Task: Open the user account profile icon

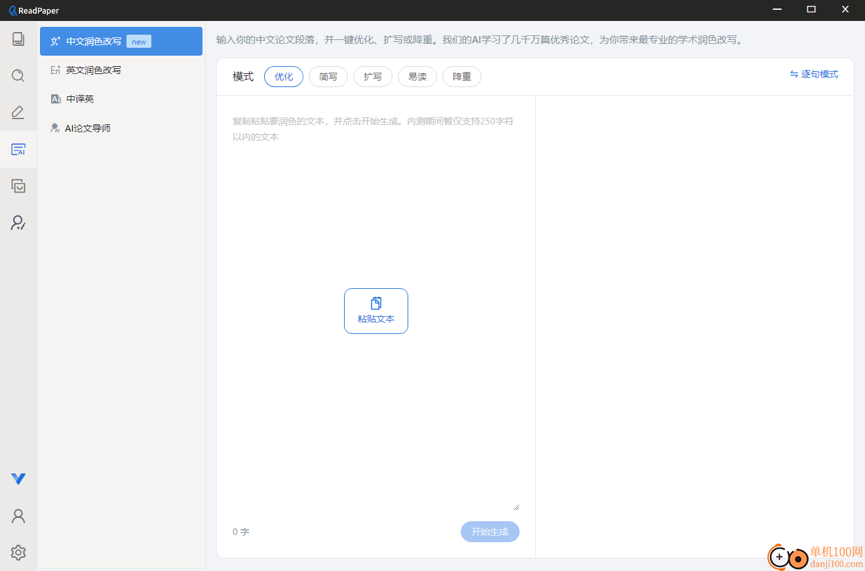Action: pos(18,516)
